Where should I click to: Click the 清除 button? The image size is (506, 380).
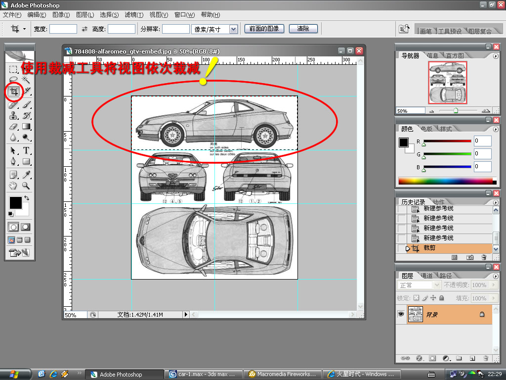[303, 29]
